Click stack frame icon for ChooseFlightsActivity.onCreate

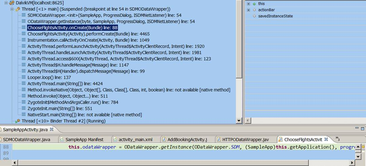pos(24,28)
